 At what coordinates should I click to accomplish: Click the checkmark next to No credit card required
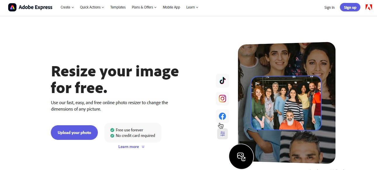click(x=112, y=135)
